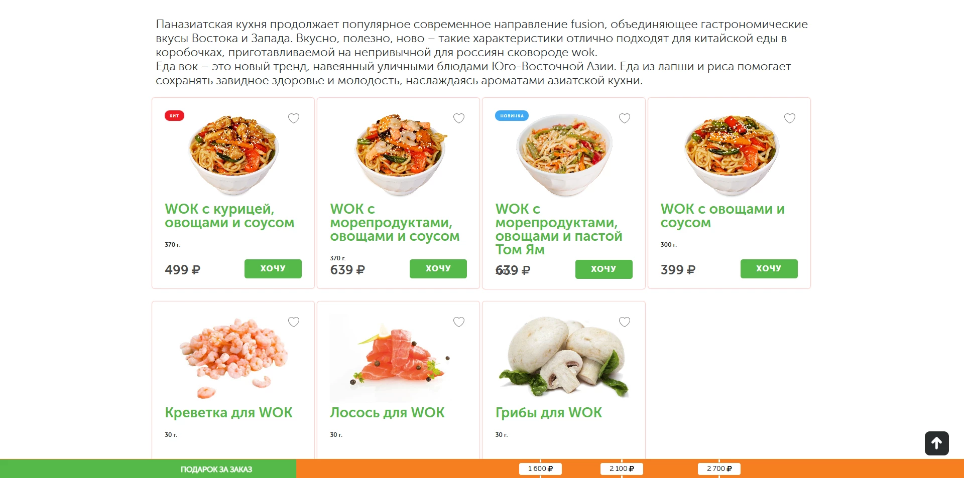Open the mushrooms product picture
Image resolution: width=964 pixels, height=478 pixels.
pos(564,357)
